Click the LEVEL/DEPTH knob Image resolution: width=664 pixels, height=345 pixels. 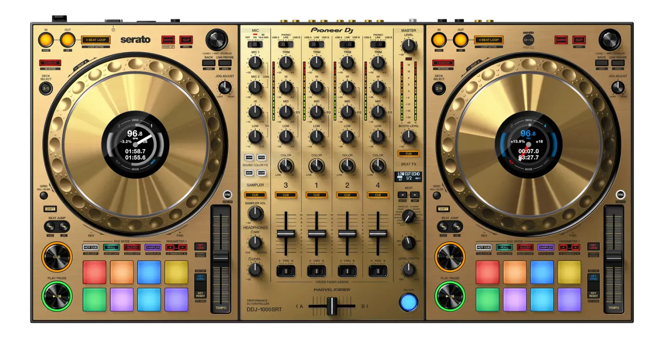(409, 270)
